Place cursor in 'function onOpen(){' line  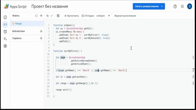click(64, 25)
